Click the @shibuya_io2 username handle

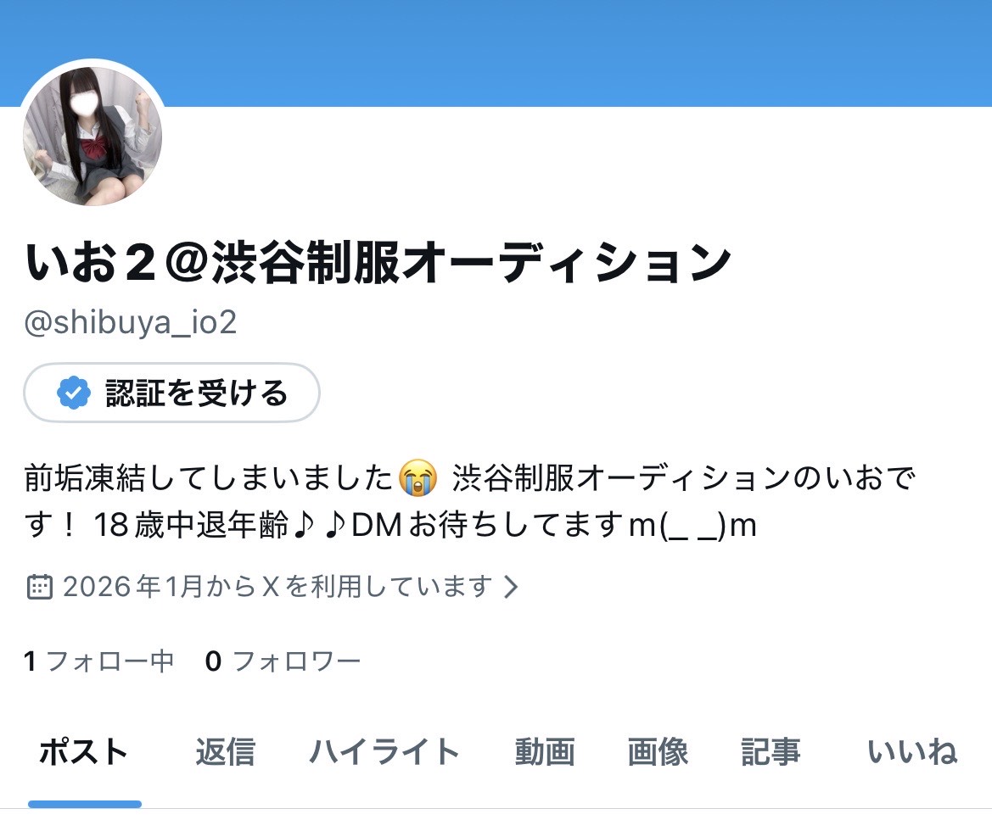coord(131,322)
